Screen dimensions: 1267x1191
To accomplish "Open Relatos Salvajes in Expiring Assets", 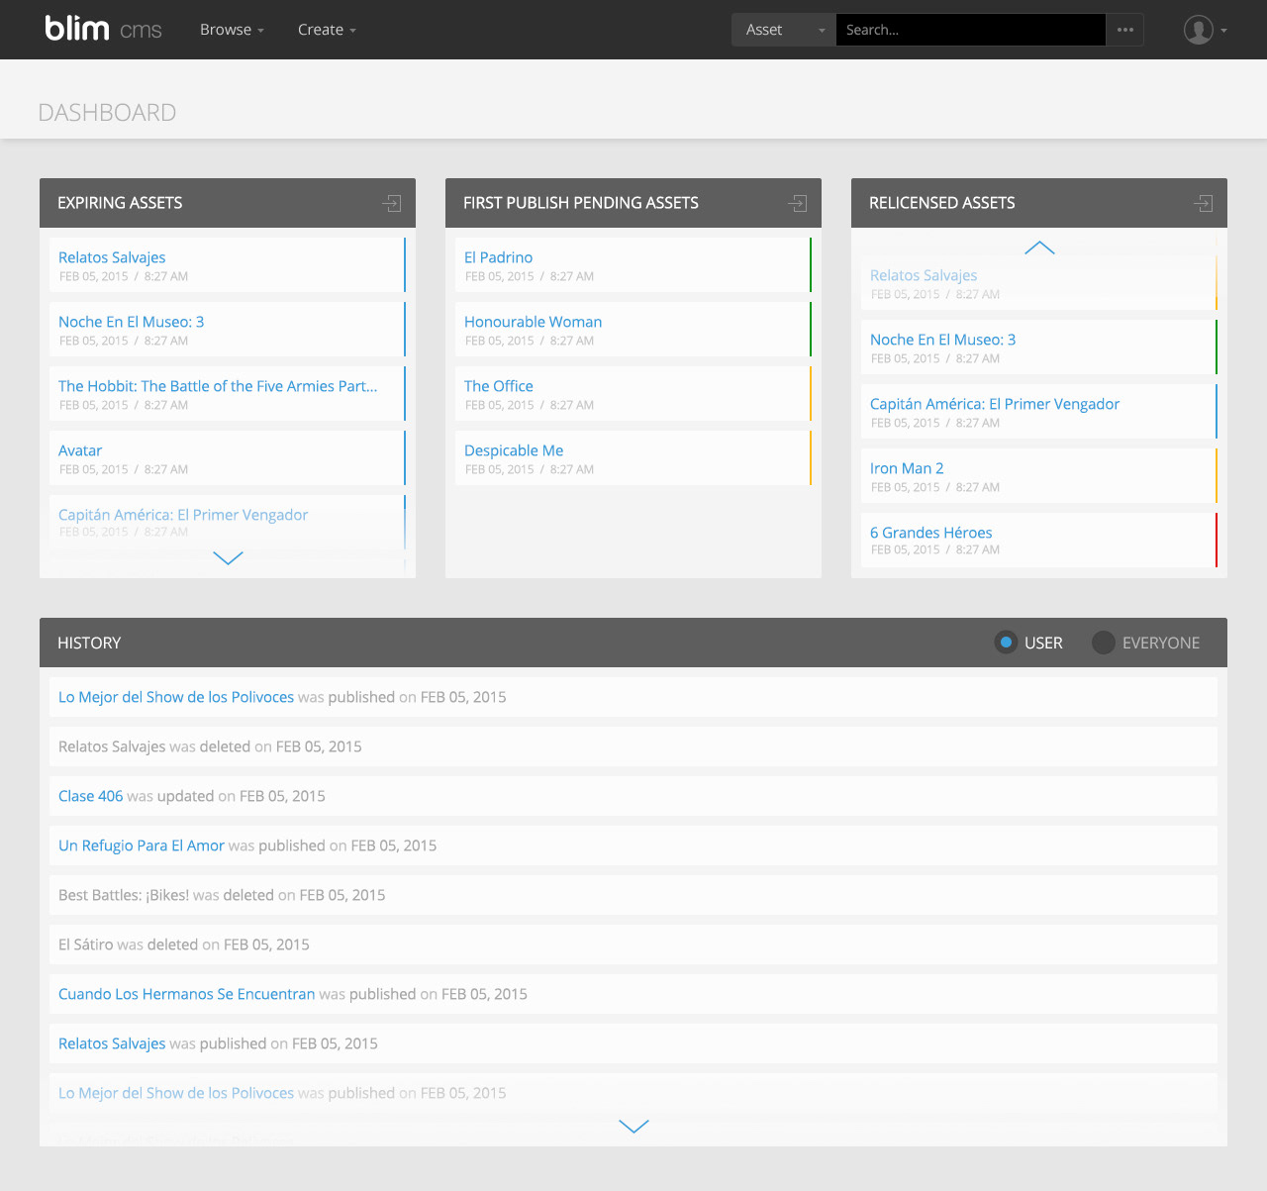I will click(112, 257).
